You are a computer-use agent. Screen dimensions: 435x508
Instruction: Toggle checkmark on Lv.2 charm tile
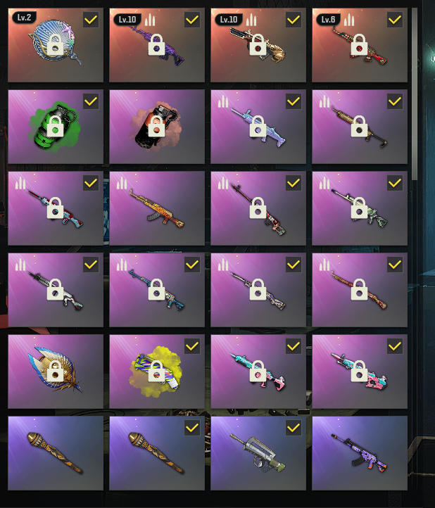pos(91,20)
